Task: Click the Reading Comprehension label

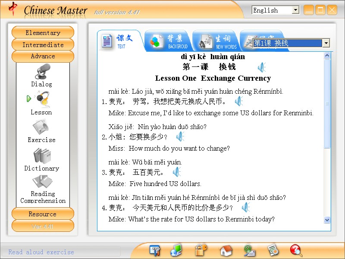Action: (x=43, y=197)
